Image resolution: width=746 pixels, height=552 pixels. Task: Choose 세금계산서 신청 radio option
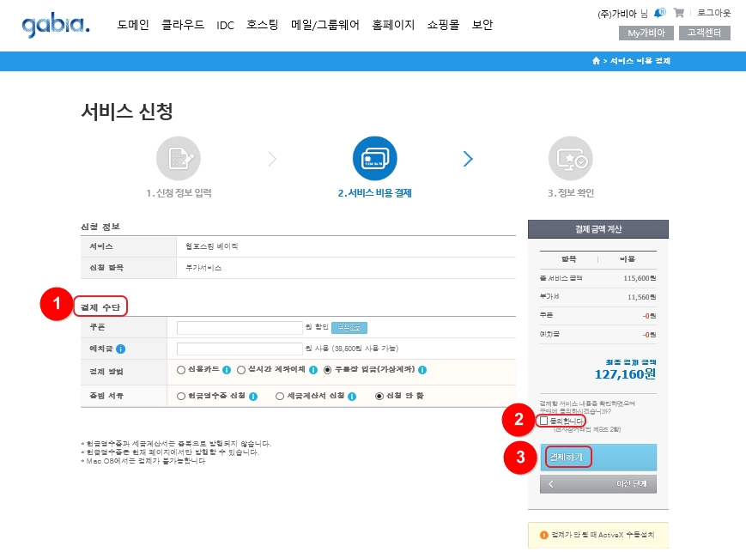pos(280,397)
